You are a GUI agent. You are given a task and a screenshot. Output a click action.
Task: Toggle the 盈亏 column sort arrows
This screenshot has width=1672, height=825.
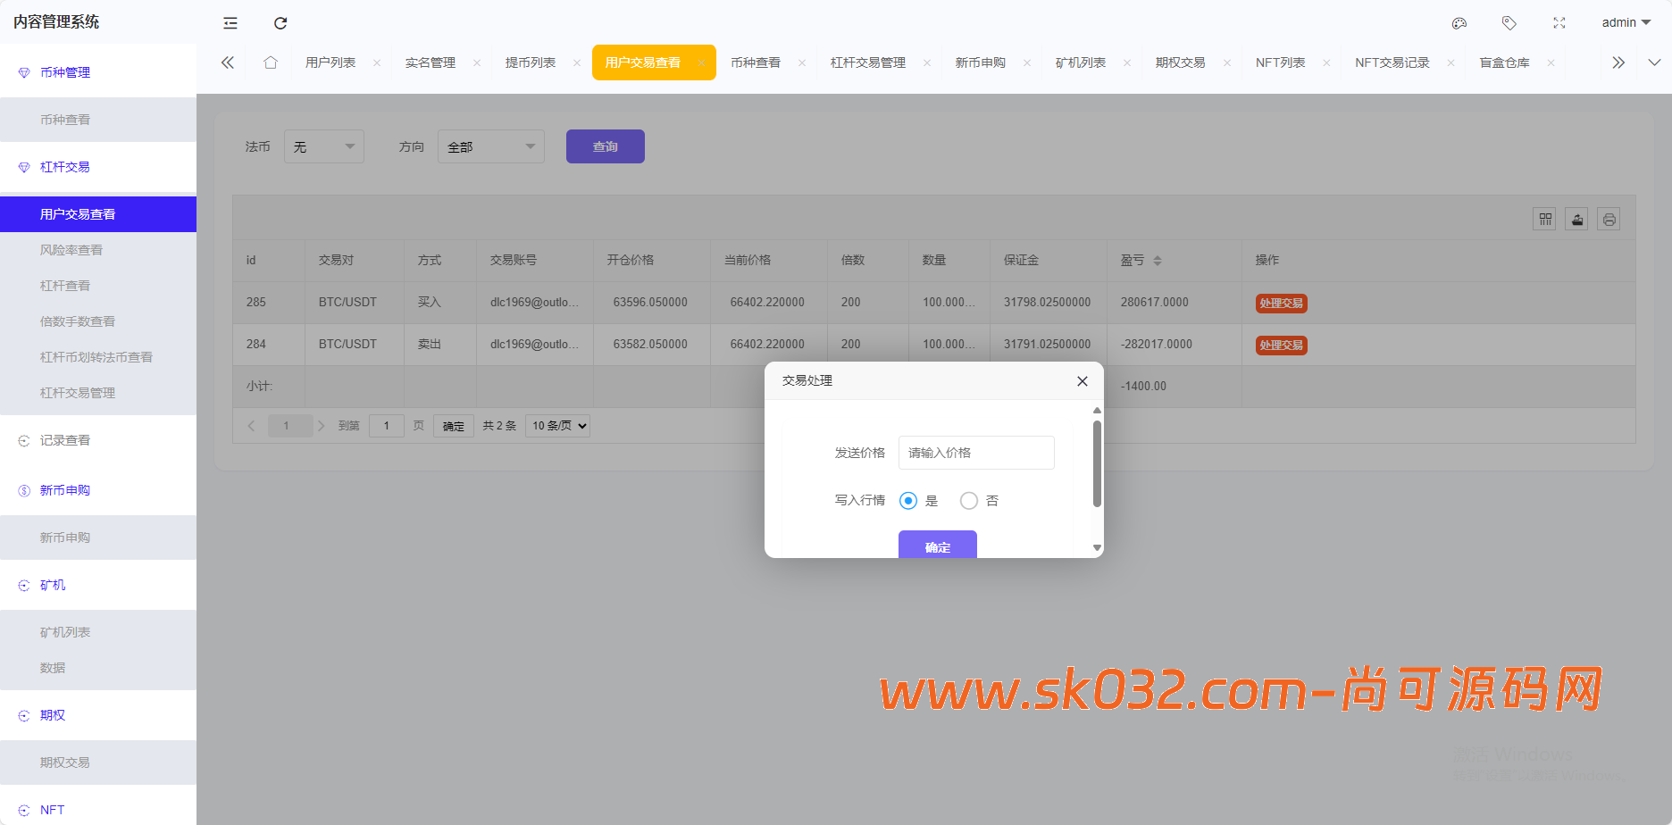click(1158, 260)
